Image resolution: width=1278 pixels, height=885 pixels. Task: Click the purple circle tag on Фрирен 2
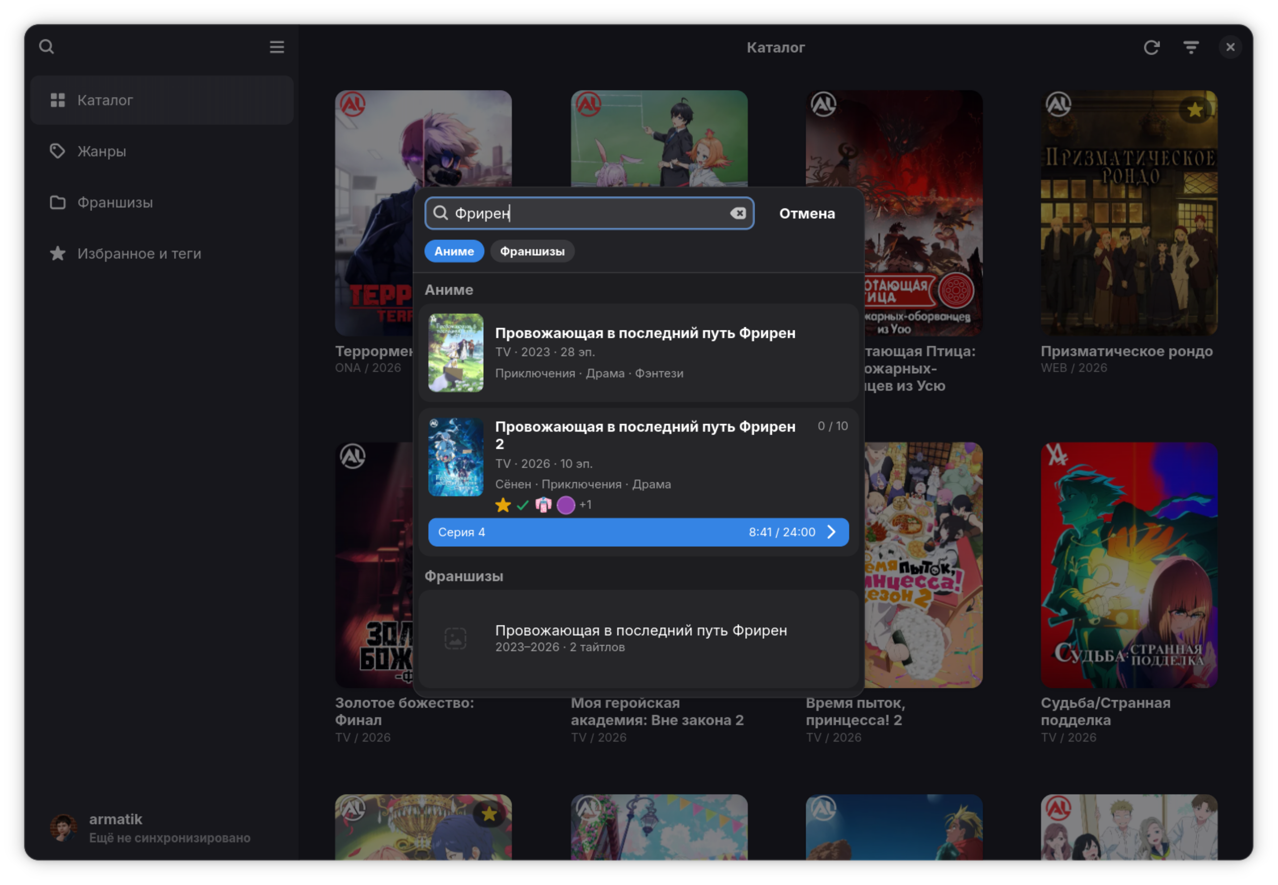pos(566,505)
